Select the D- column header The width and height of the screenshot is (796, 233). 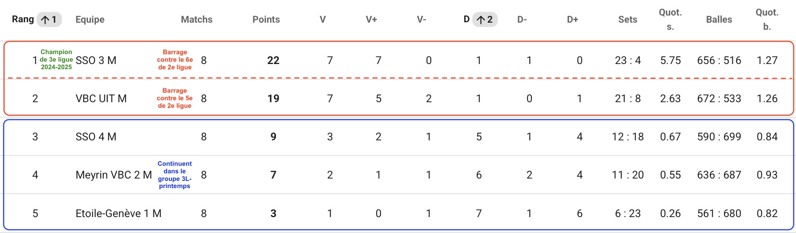(522, 19)
